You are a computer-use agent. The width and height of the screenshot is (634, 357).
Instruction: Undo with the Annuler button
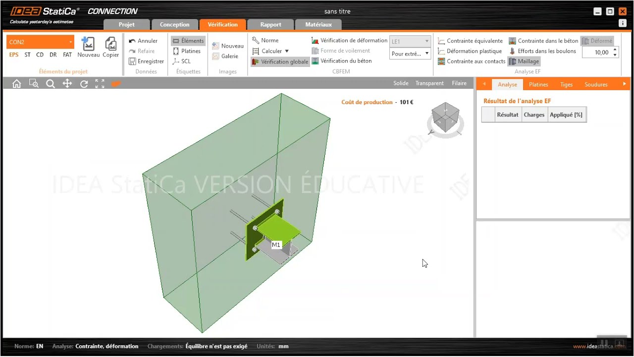click(x=143, y=41)
